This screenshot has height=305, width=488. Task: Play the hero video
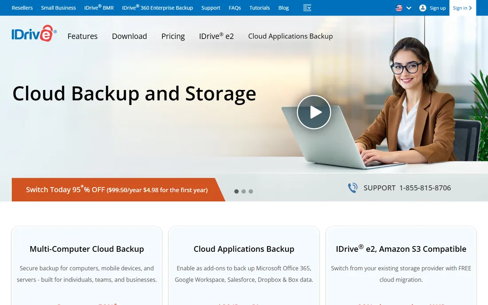[314, 112]
